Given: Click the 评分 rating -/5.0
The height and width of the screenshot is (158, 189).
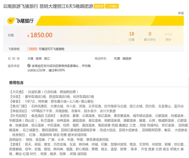Looking at the screenshot, I should point(168,37).
